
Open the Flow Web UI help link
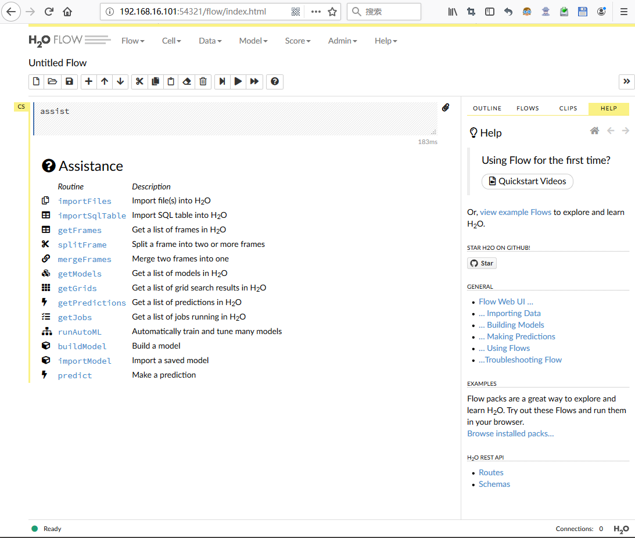[x=506, y=302]
